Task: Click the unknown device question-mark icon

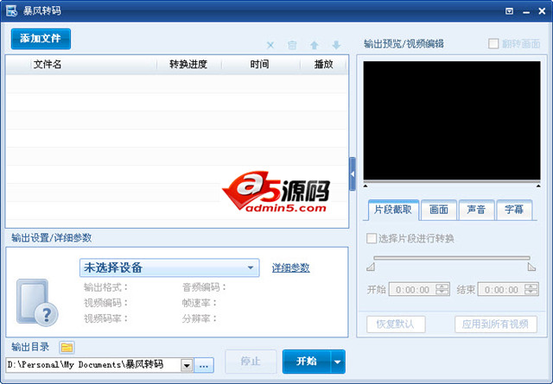Action: [37, 302]
